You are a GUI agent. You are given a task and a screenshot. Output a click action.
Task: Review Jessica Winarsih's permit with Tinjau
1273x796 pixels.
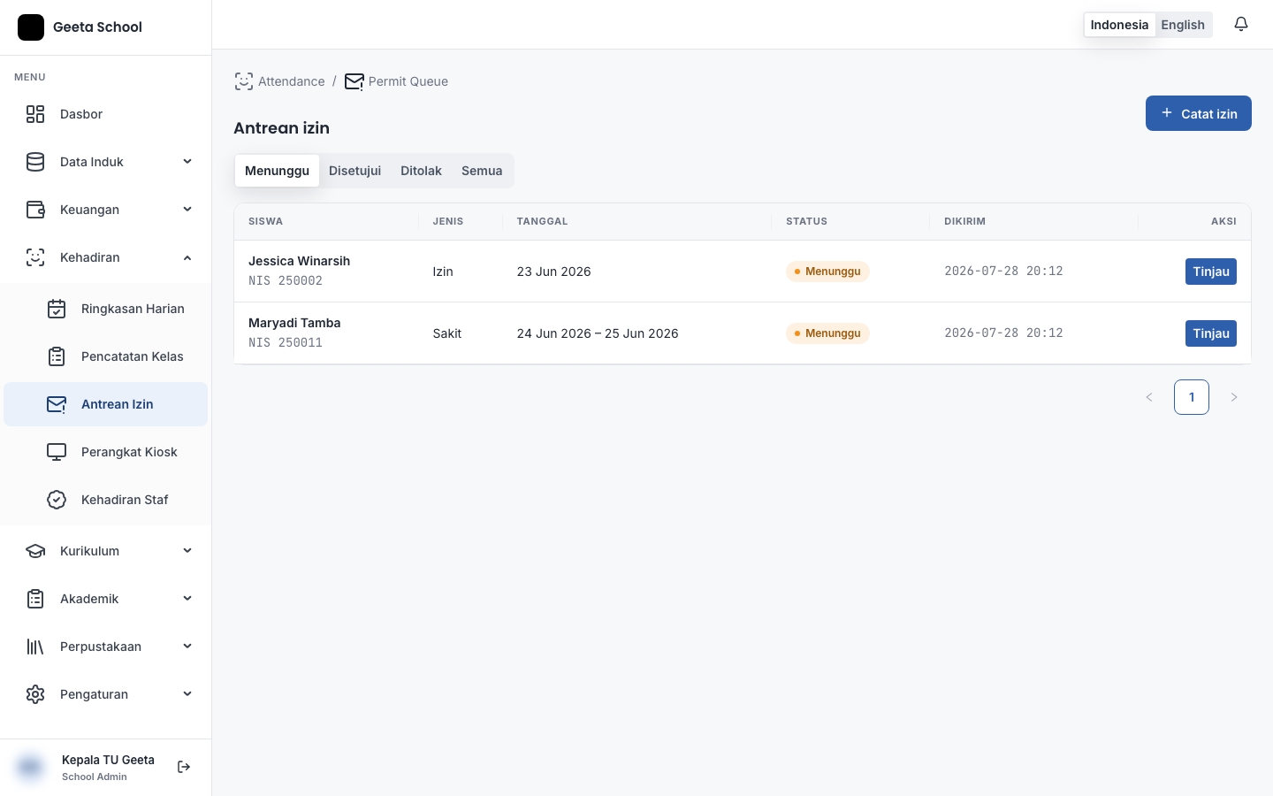click(x=1211, y=272)
